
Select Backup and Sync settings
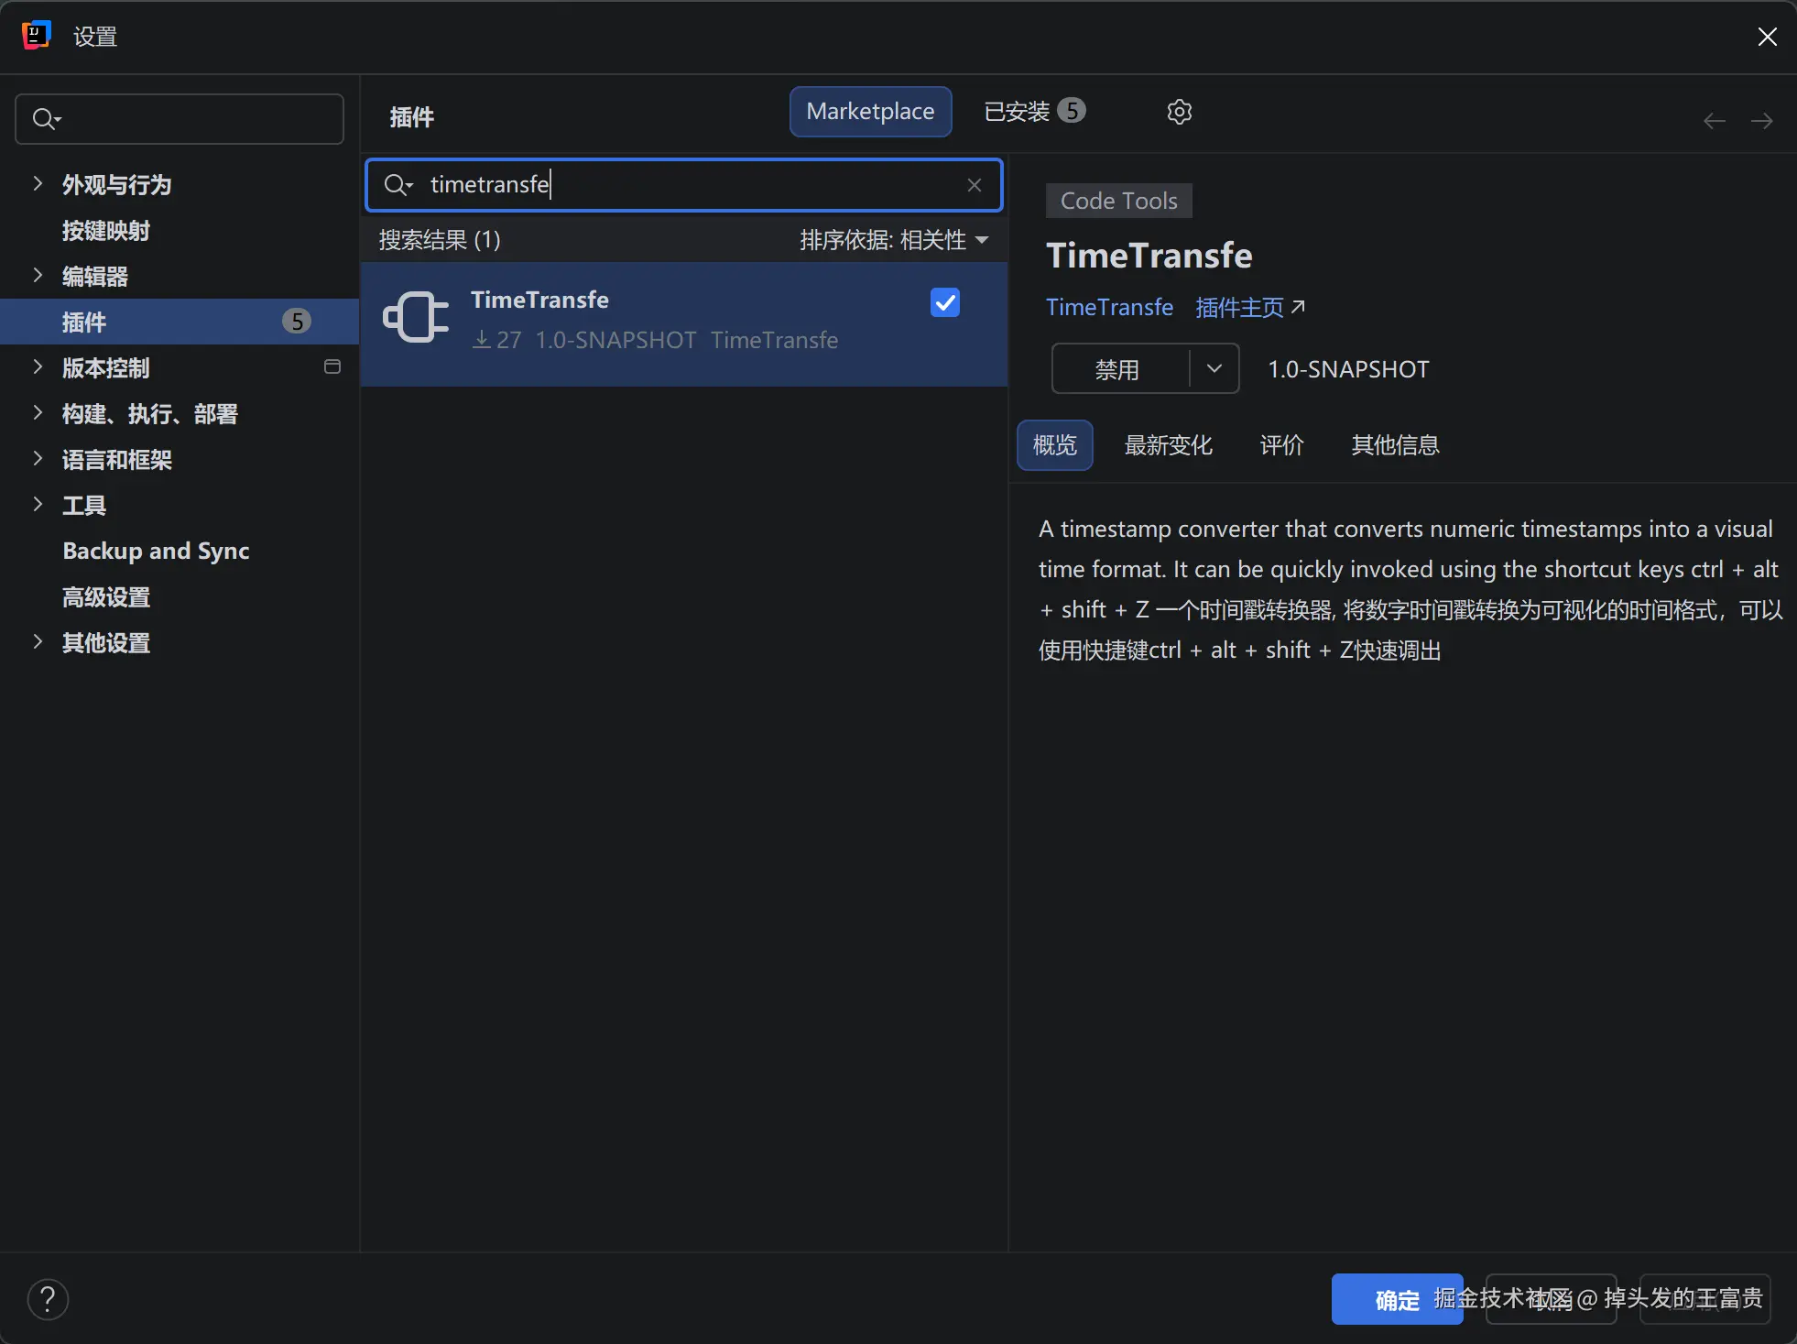coord(156,551)
